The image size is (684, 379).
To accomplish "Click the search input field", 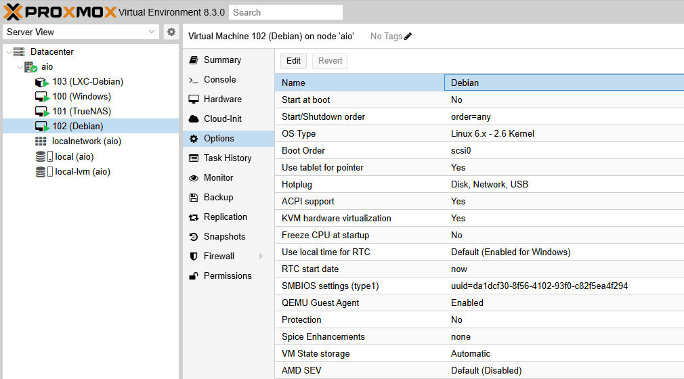I will point(286,12).
